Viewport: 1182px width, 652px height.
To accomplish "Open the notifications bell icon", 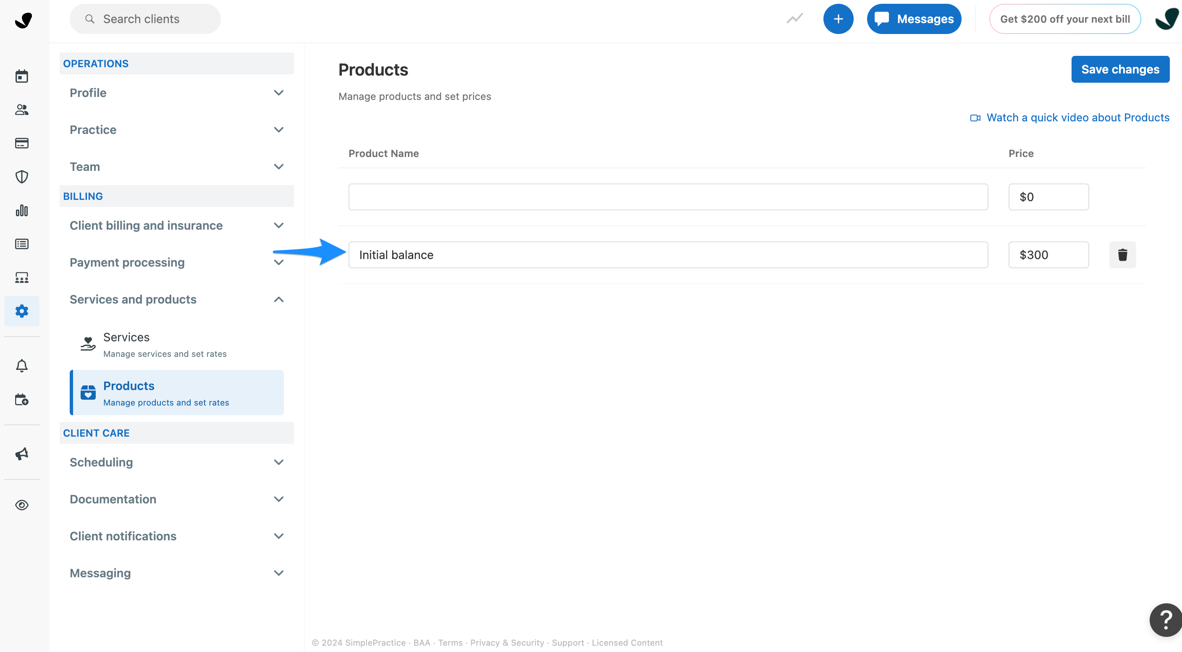I will click(21, 366).
